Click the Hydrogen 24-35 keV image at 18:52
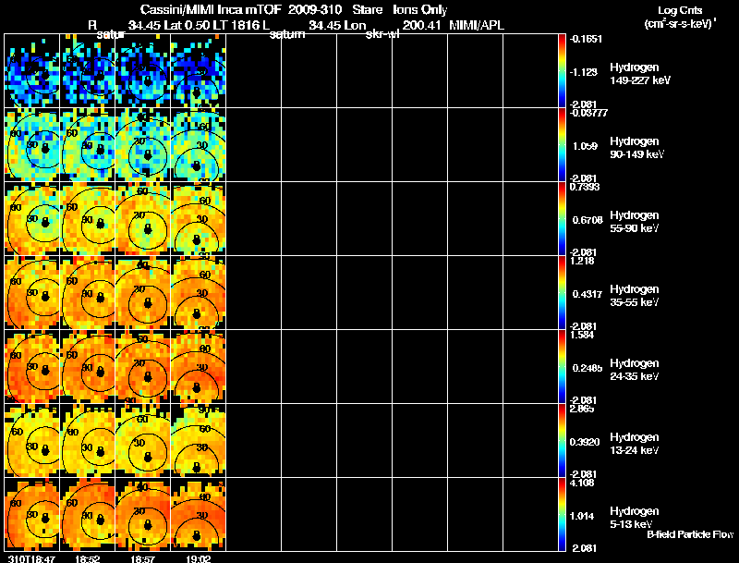 click(88, 367)
